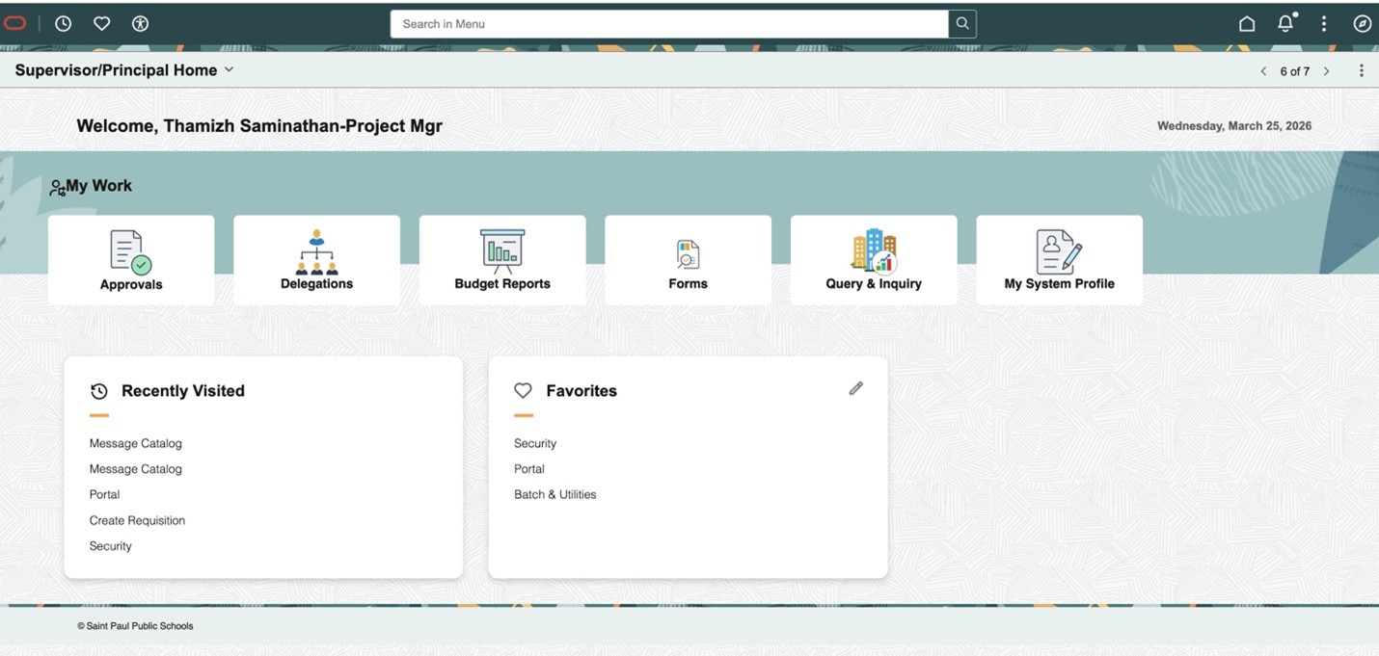Open Security in Favorites
Image resolution: width=1379 pixels, height=656 pixels.
pyautogui.click(x=535, y=444)
